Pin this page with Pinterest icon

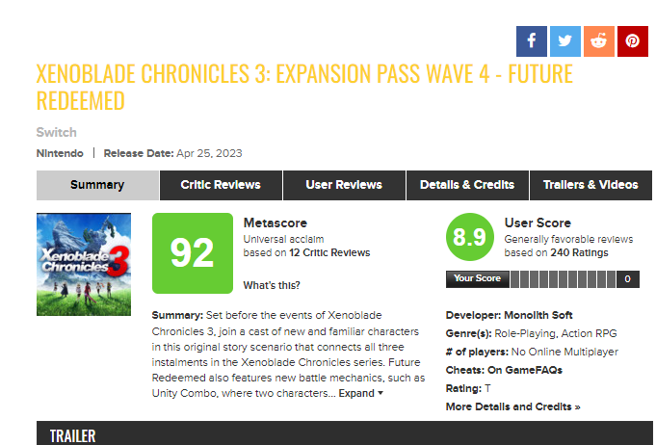633,41
